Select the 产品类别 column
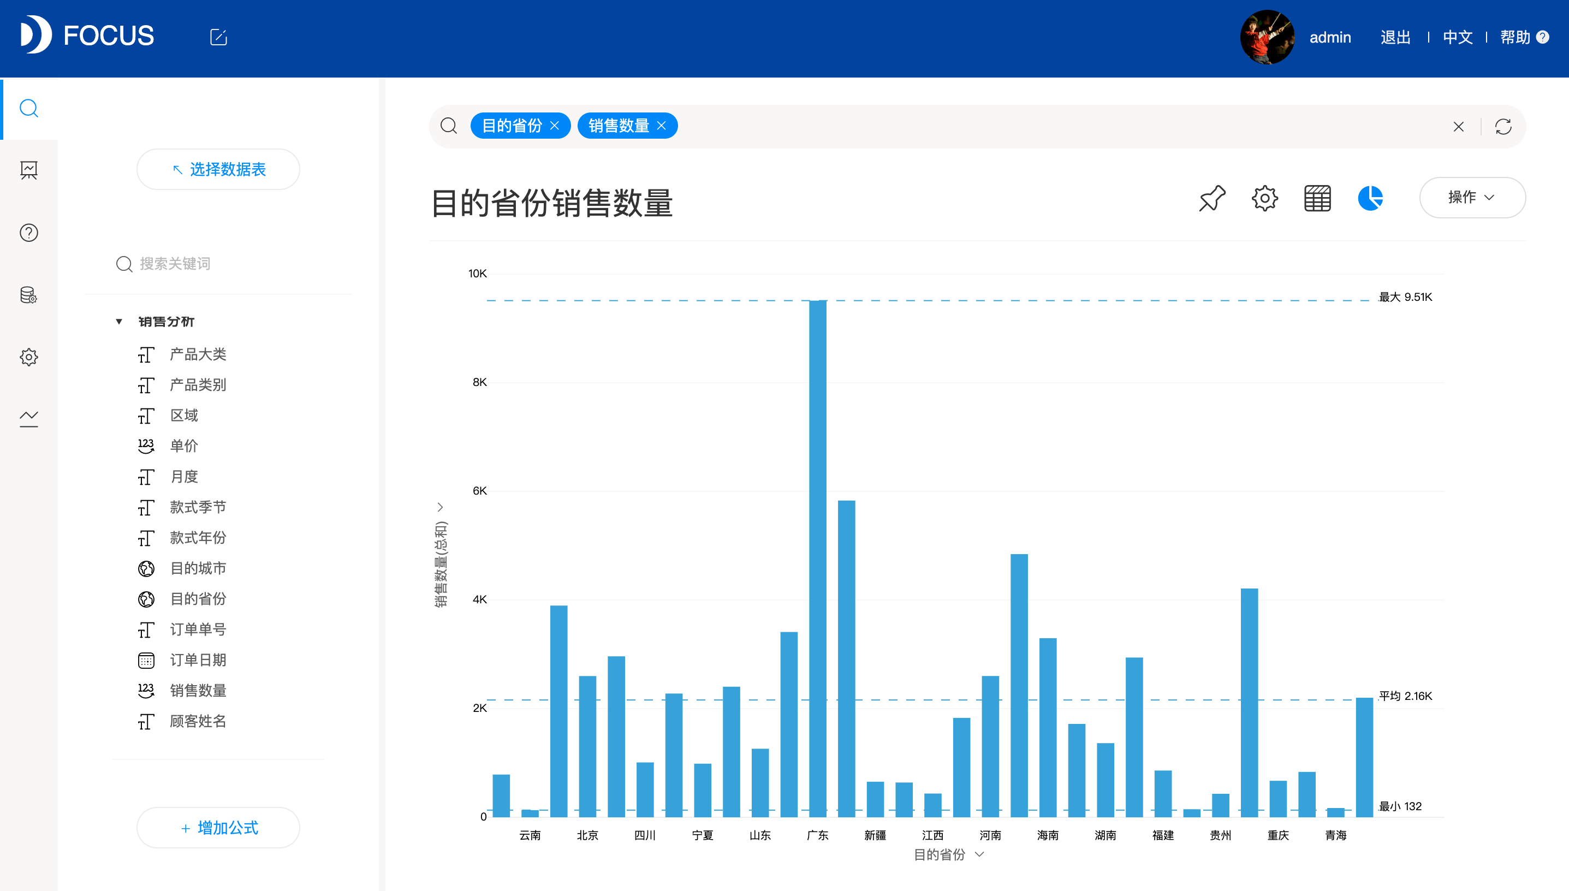This screenshot has height=891, width=1569. pyautogui.click(x=198, y=385)
